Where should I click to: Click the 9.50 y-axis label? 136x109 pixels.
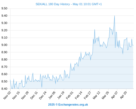pyautogui.click(x=4, y=8)
